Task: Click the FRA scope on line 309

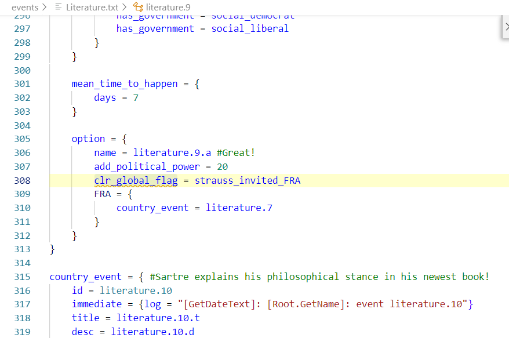Action: click(103, 194)
